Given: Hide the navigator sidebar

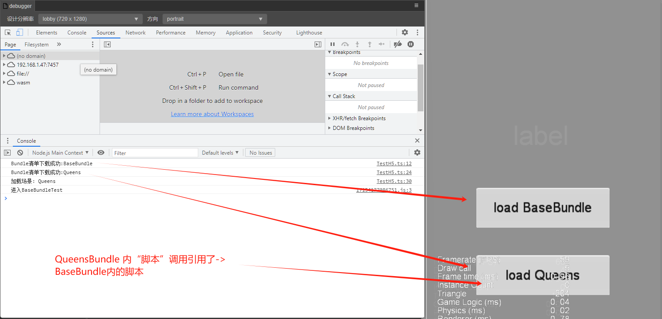Looking at the screenshot, I should point(107,44).
